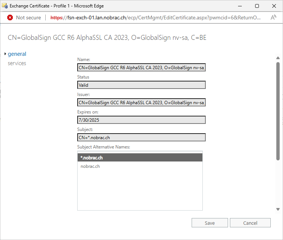Click the URL in the address bar
Screen dimensions: 283x240
(155, 17)
